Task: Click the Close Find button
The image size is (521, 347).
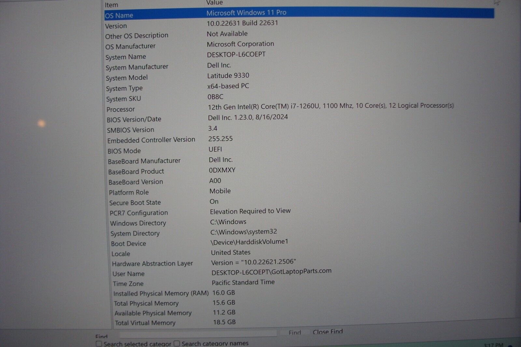Action: (328, 332)
